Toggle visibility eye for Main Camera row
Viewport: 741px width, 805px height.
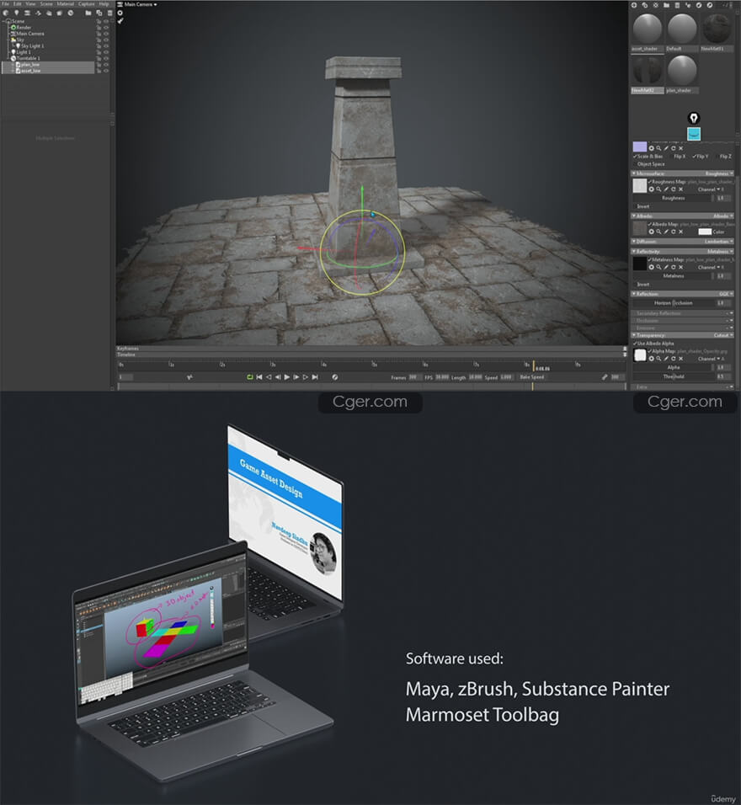tap(106, 34)
